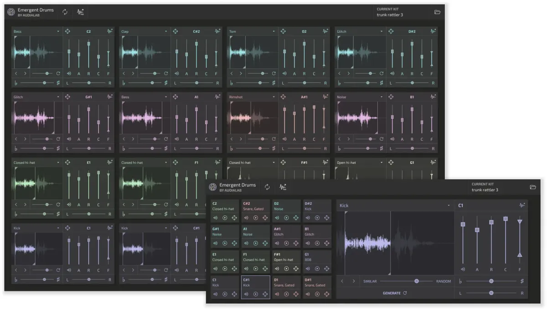Click the waveform on back F1 Closed hi-hat pad
This screenshot has width=547, height=310.
coord(144,183)
